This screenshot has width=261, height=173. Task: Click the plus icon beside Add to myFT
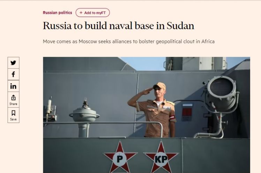(81, 13)
